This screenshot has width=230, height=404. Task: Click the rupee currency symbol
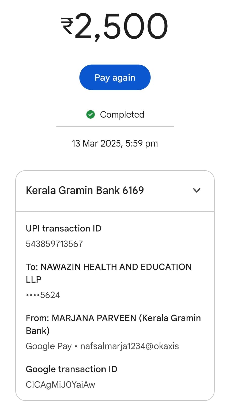pyautogui.click(x=67, y=26)
